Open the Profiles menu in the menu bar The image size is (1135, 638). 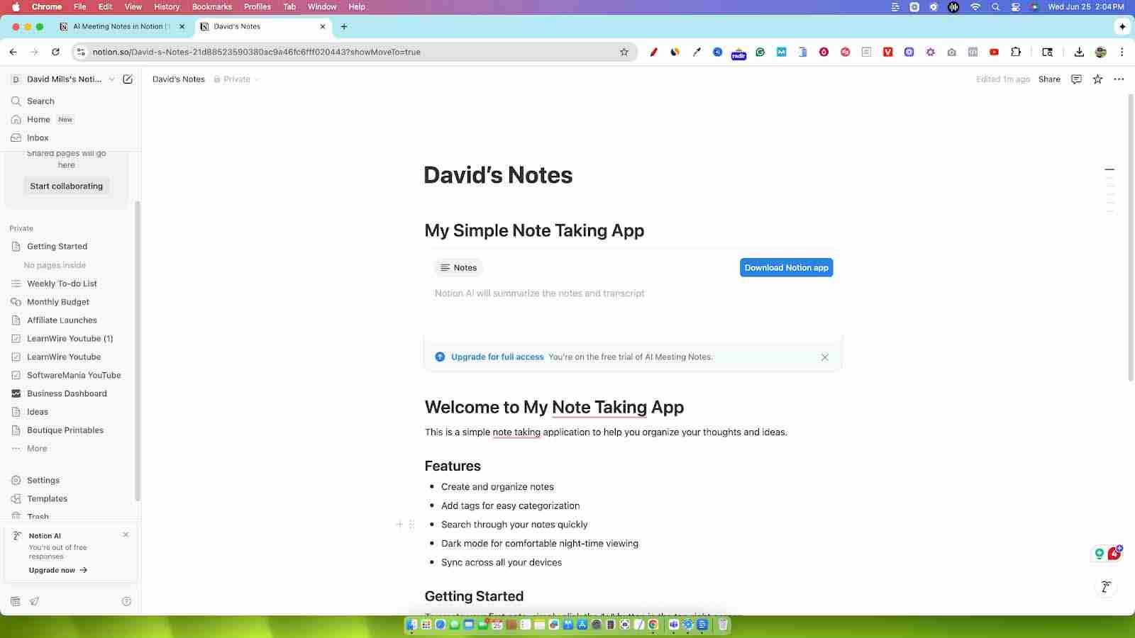coord(258,6)
